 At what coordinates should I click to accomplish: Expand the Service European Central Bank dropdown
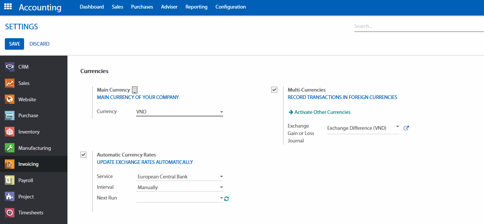click(x=179, y=177)
